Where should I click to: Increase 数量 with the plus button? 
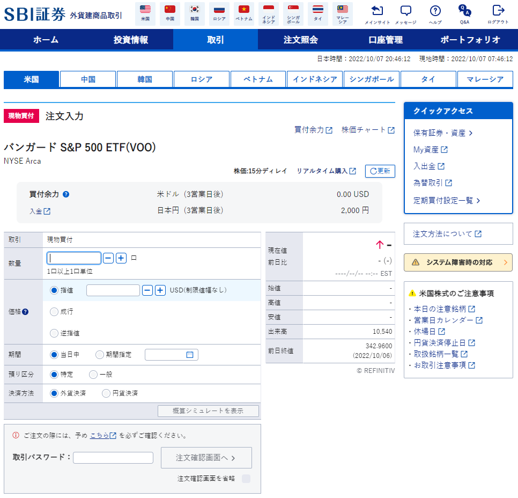point(121,258)
